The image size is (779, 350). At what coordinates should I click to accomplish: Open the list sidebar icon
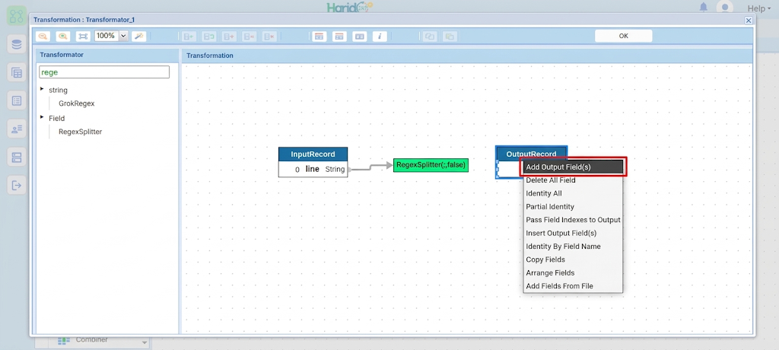tap(17, 101)
